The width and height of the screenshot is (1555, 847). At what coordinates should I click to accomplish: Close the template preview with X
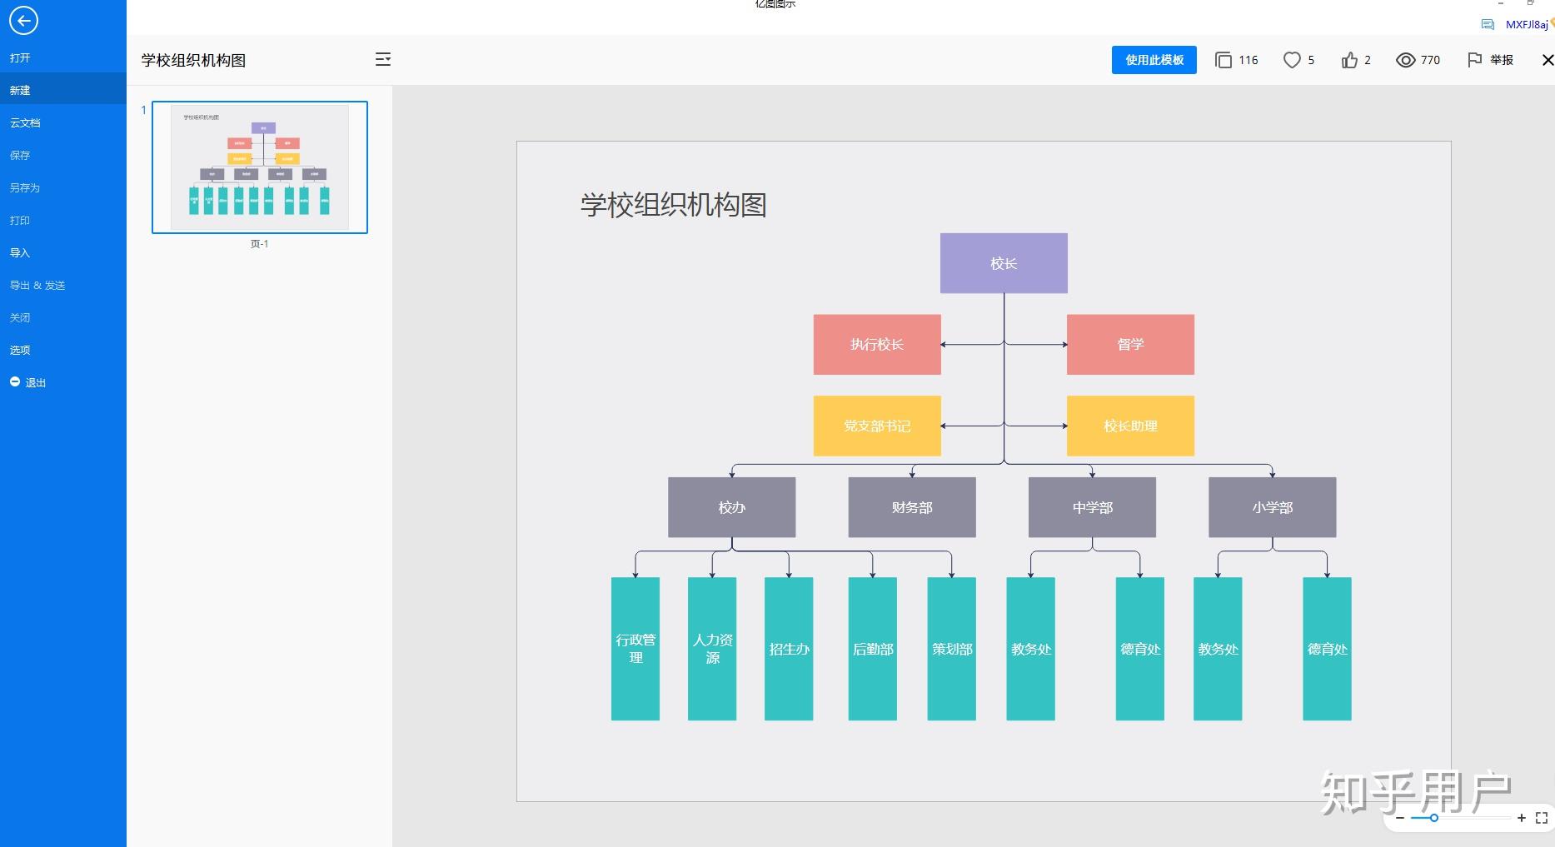click(x=1548, y=60)
